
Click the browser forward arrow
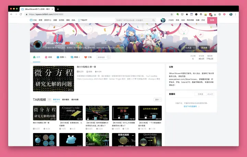(16, 14)
